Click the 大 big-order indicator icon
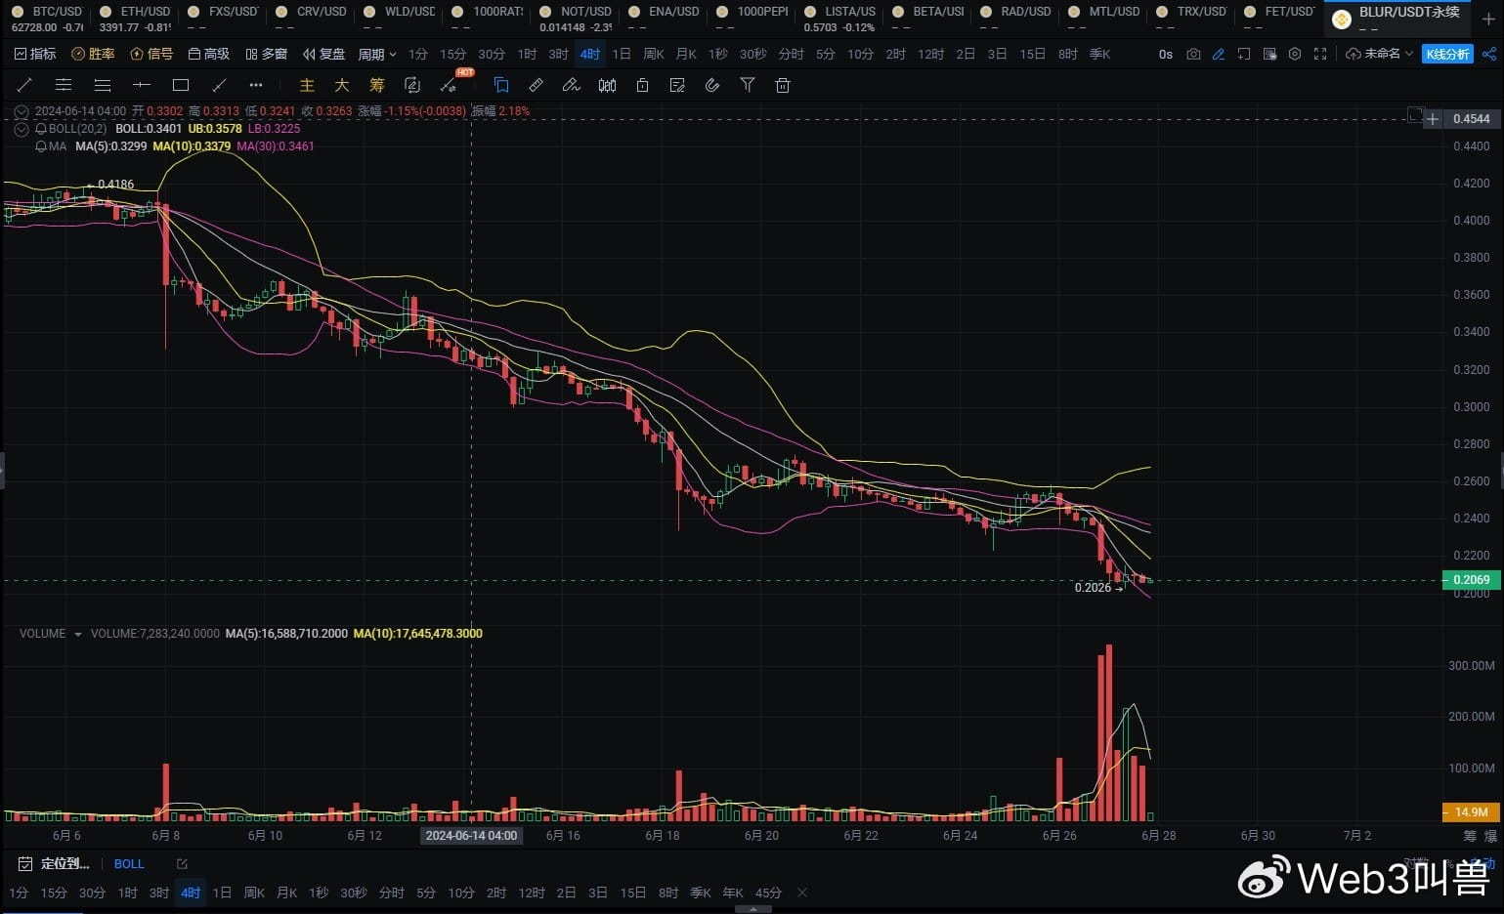This screenshot has width=1504, height=914. point(342,85)
